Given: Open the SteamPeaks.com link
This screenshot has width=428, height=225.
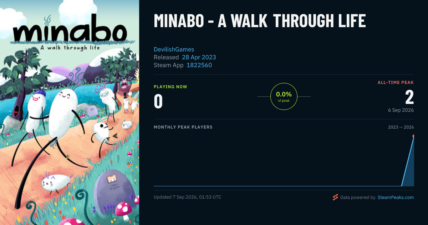Looking at the screenshot, I should coord(396,197).
